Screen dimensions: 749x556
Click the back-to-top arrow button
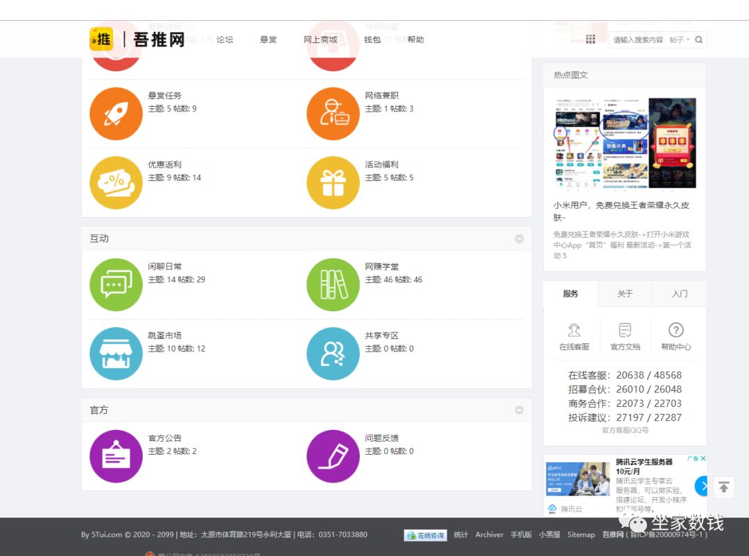(x=723, y=487)
